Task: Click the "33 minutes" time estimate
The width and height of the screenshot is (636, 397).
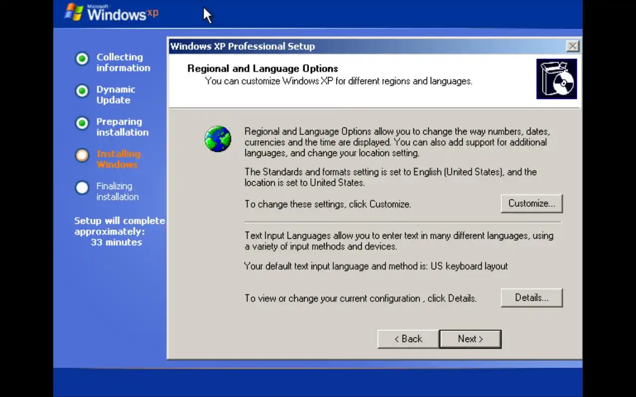Action: pyautogui.click(x=116, y=242)
